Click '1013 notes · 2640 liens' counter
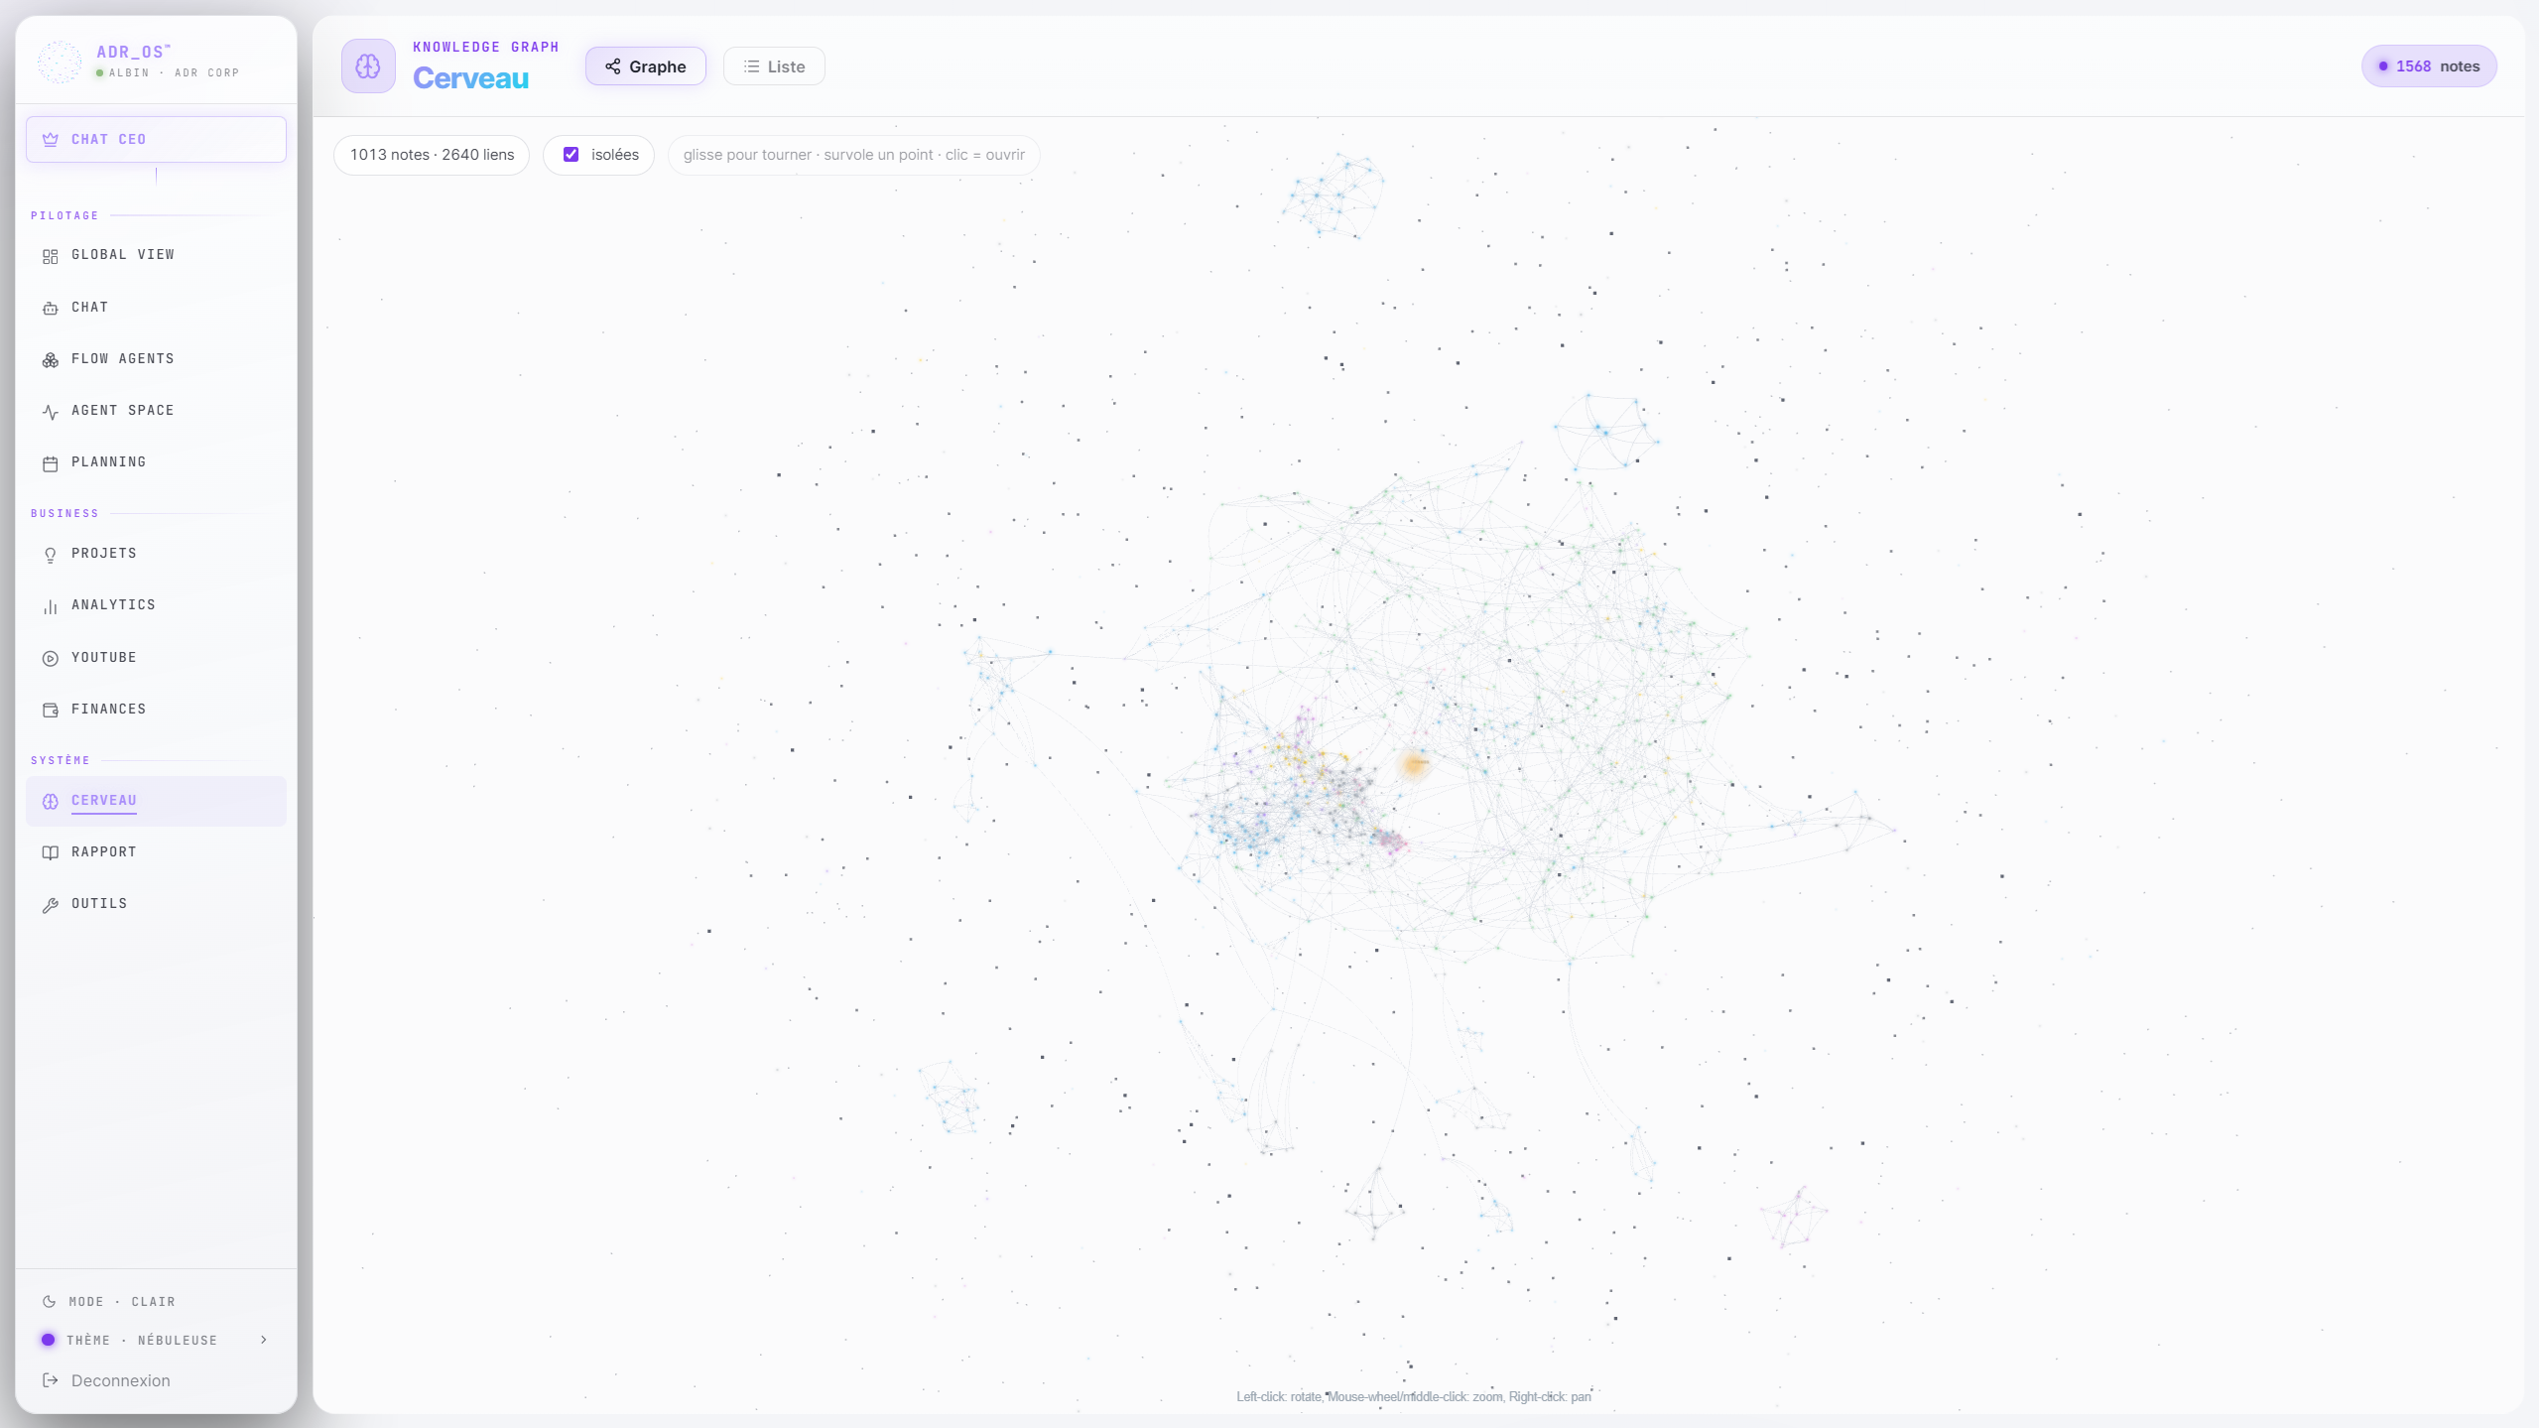Viewport: 2539px width, 1428px height. click(x=432, y=155)
